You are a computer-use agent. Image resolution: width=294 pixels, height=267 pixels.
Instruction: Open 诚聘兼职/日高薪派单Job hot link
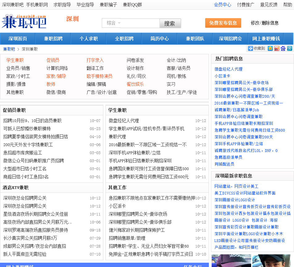click(237, 110)
